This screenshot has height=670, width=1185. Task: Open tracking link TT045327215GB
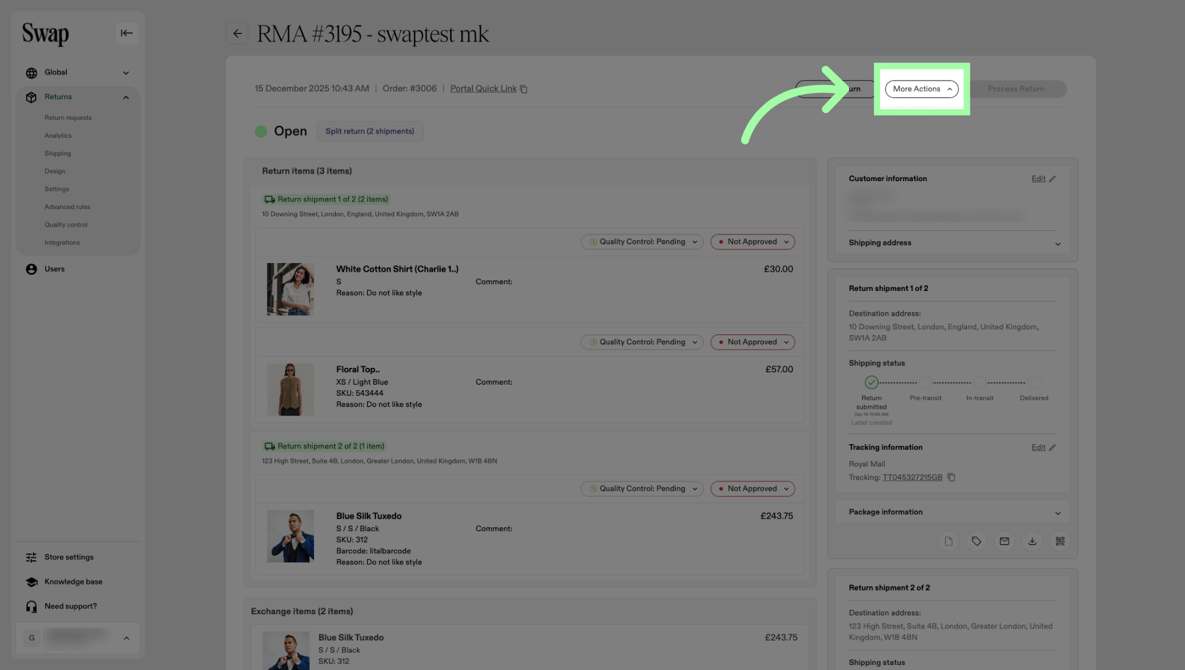(x=912, y=478)
